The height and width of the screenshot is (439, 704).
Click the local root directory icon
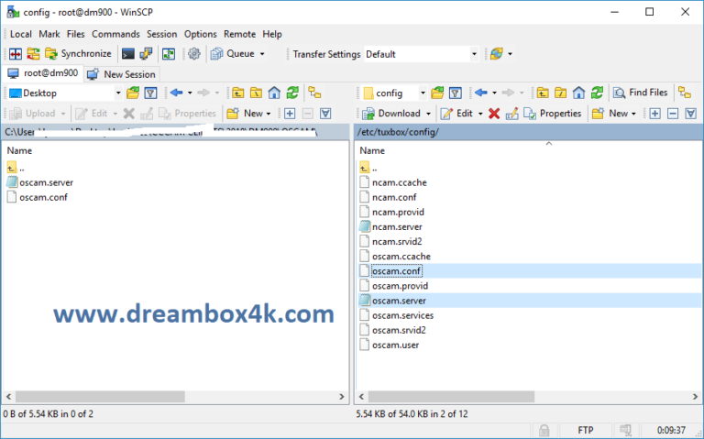pyautogui.click(x=256, y=93)
